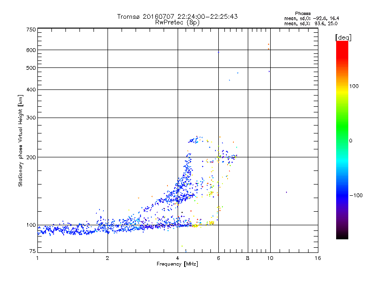Click x-axis tick label '2'
The height and width of the screenshot is (281, 374).
pyautogui.click(x=108, y=258)
